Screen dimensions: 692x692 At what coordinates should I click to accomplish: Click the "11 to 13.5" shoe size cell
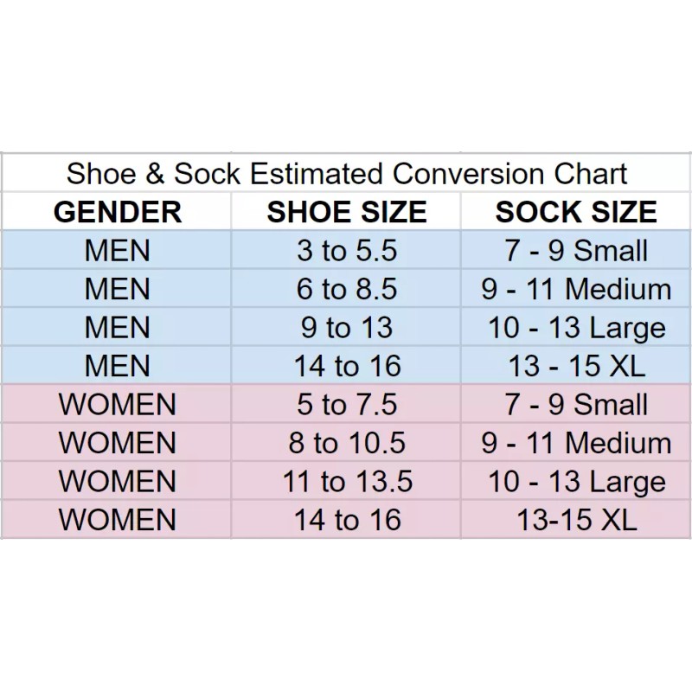347,481
